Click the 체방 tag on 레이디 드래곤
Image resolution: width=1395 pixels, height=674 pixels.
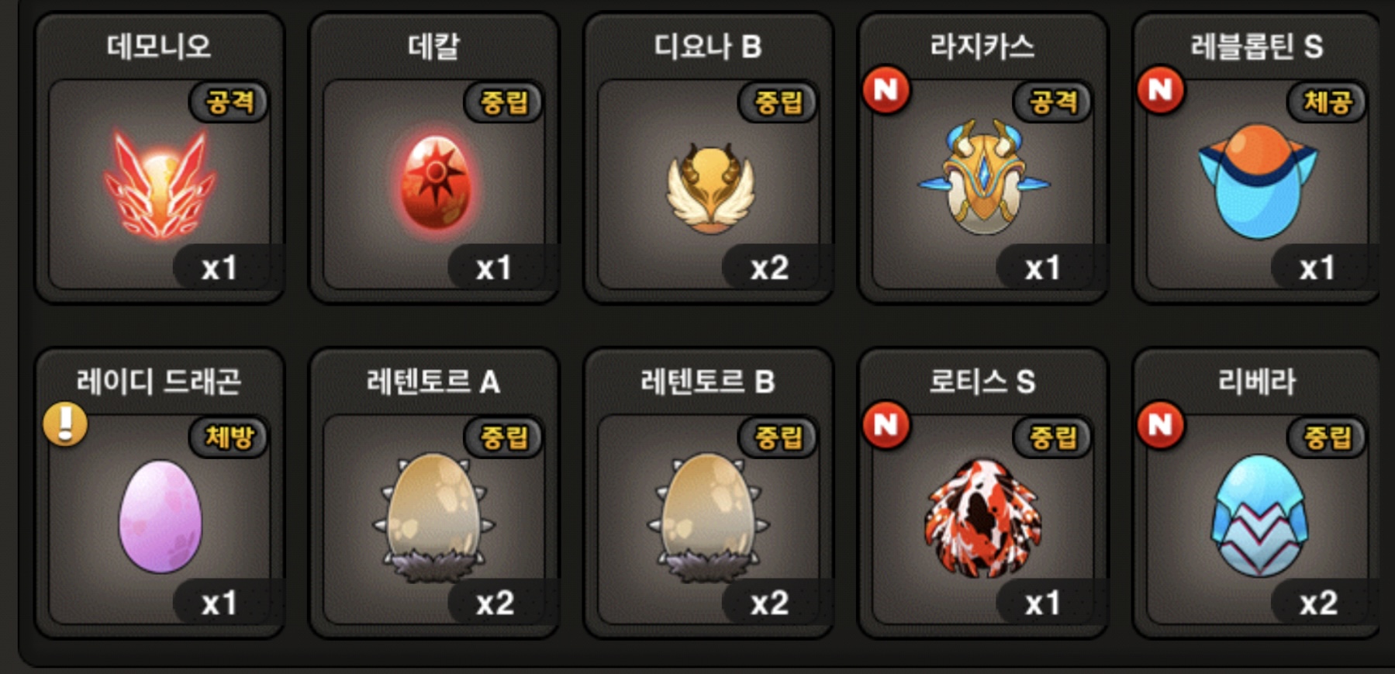[230, 437]
